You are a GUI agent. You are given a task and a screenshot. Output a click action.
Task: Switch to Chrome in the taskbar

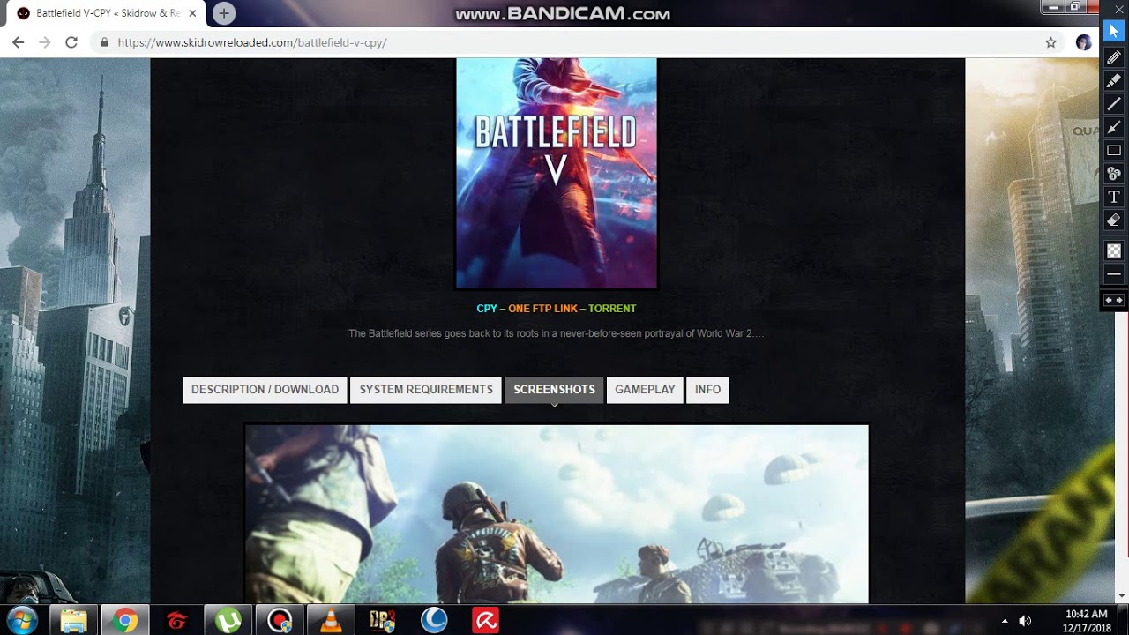click(124, 620)
